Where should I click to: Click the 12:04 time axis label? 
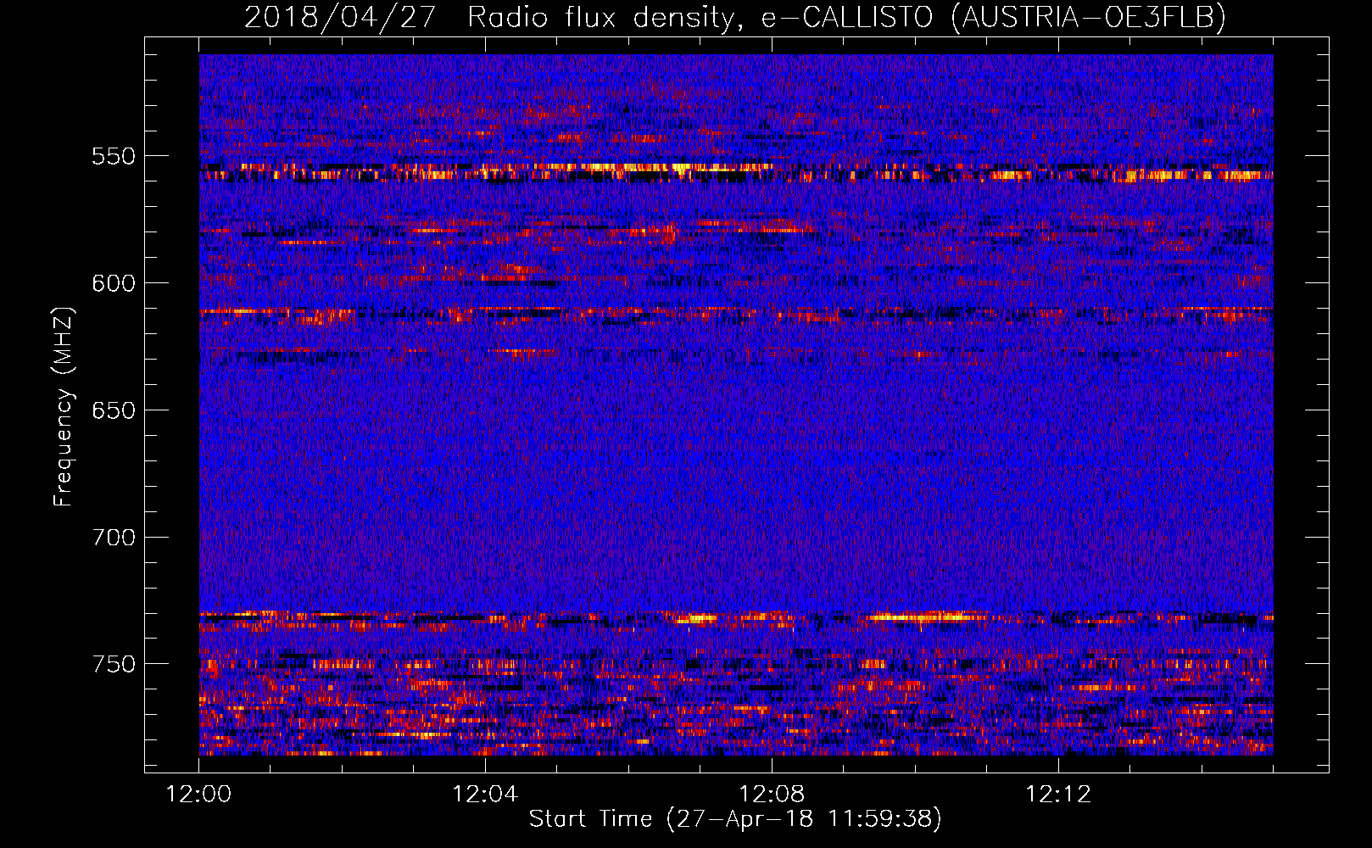(x=485, y=795)
